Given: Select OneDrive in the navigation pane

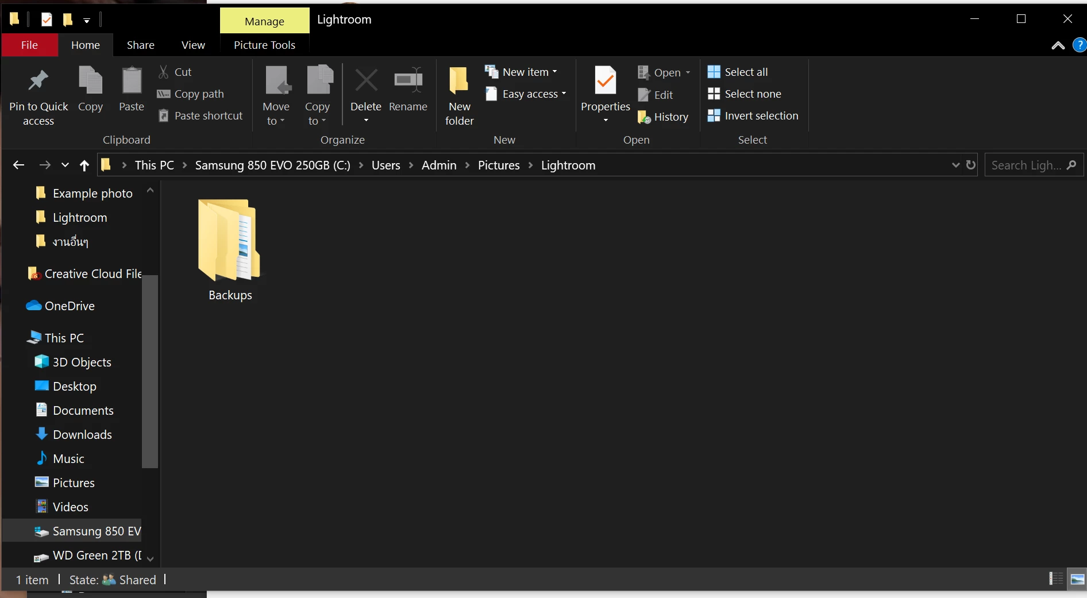Looking at the screenshot, I should point(61,306).
